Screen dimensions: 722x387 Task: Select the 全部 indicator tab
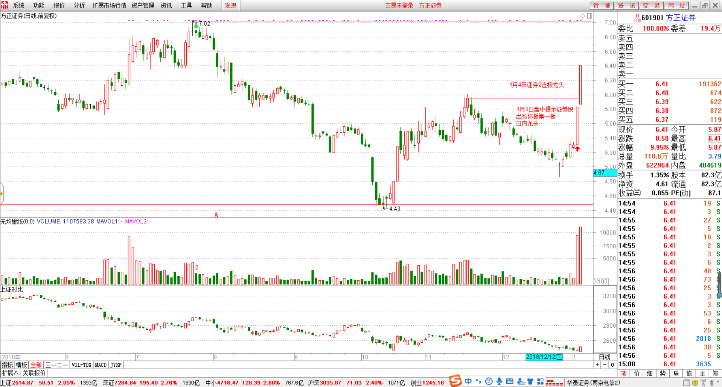pos(36,365)
